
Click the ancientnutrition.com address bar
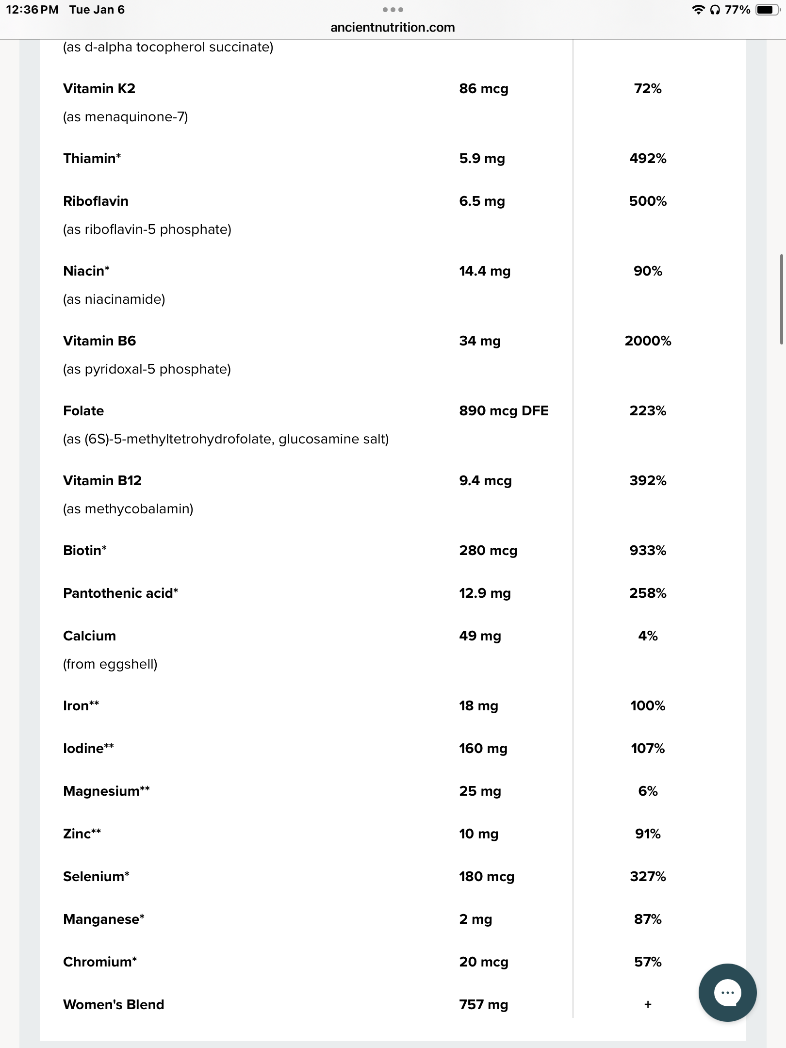pyautogui.click(x=393, y=28)
